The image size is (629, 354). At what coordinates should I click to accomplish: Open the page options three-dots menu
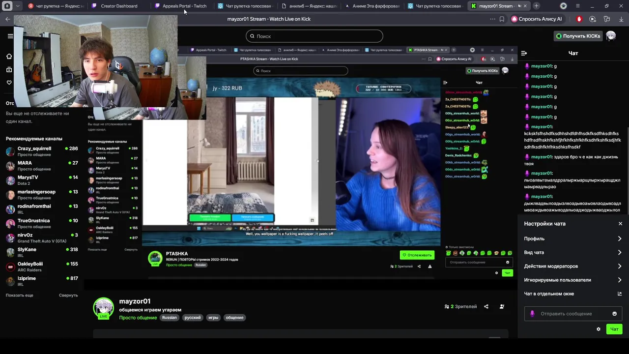pos(492,19)
